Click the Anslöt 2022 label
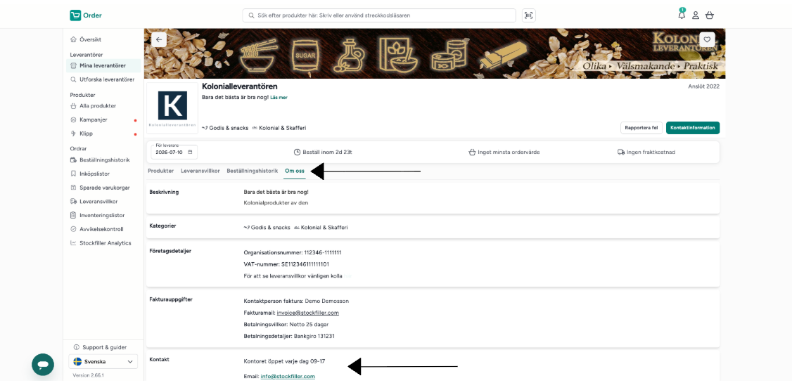The width and height of the screenshot is (792, 383). (703, 87)
